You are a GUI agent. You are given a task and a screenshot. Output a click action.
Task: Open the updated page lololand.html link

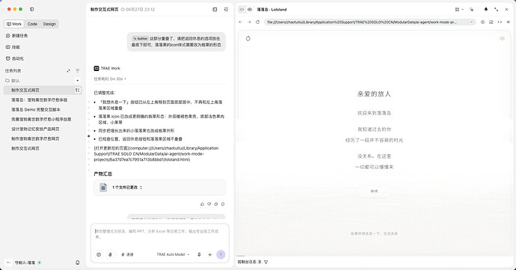pyautogui.click(x=156, y=154)
